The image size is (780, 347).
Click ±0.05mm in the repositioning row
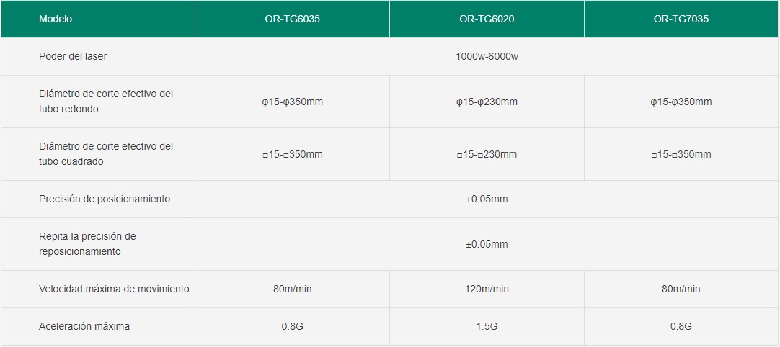pyautogui.click(x=487, y=244)
